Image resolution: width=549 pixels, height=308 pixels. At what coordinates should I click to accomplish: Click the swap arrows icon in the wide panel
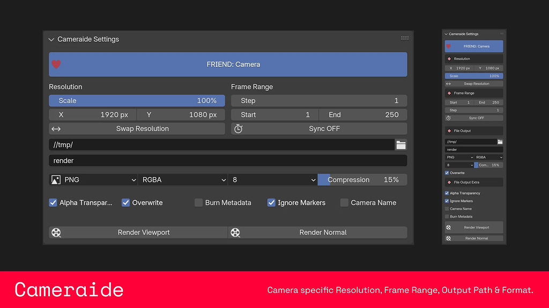coord(56,129)
